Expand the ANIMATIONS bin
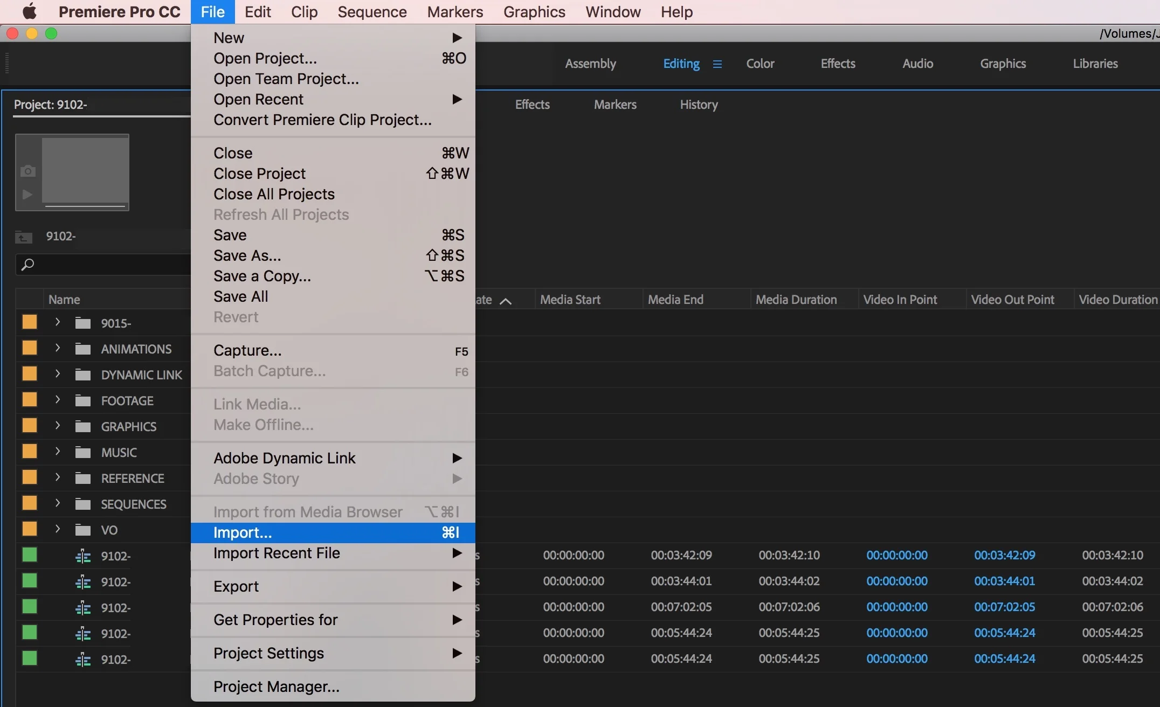This screenshot has width=1160, height=707. pyautogui.click(x=58, y=349)
